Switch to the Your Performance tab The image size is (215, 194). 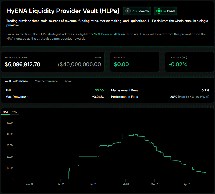46,81
